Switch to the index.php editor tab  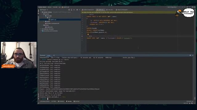(x=110, y=10)
